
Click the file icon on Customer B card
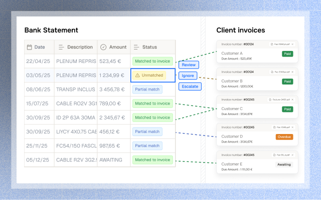tap(272, 72)
